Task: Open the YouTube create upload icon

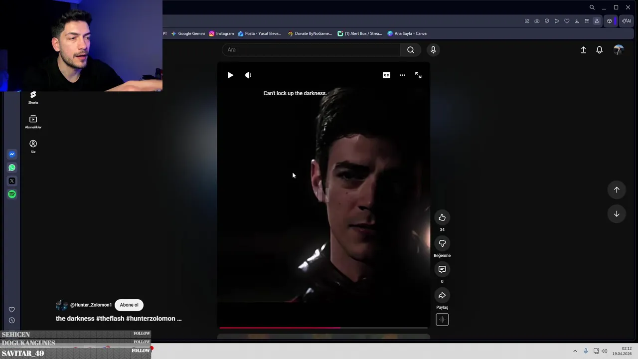Action: 583,50
